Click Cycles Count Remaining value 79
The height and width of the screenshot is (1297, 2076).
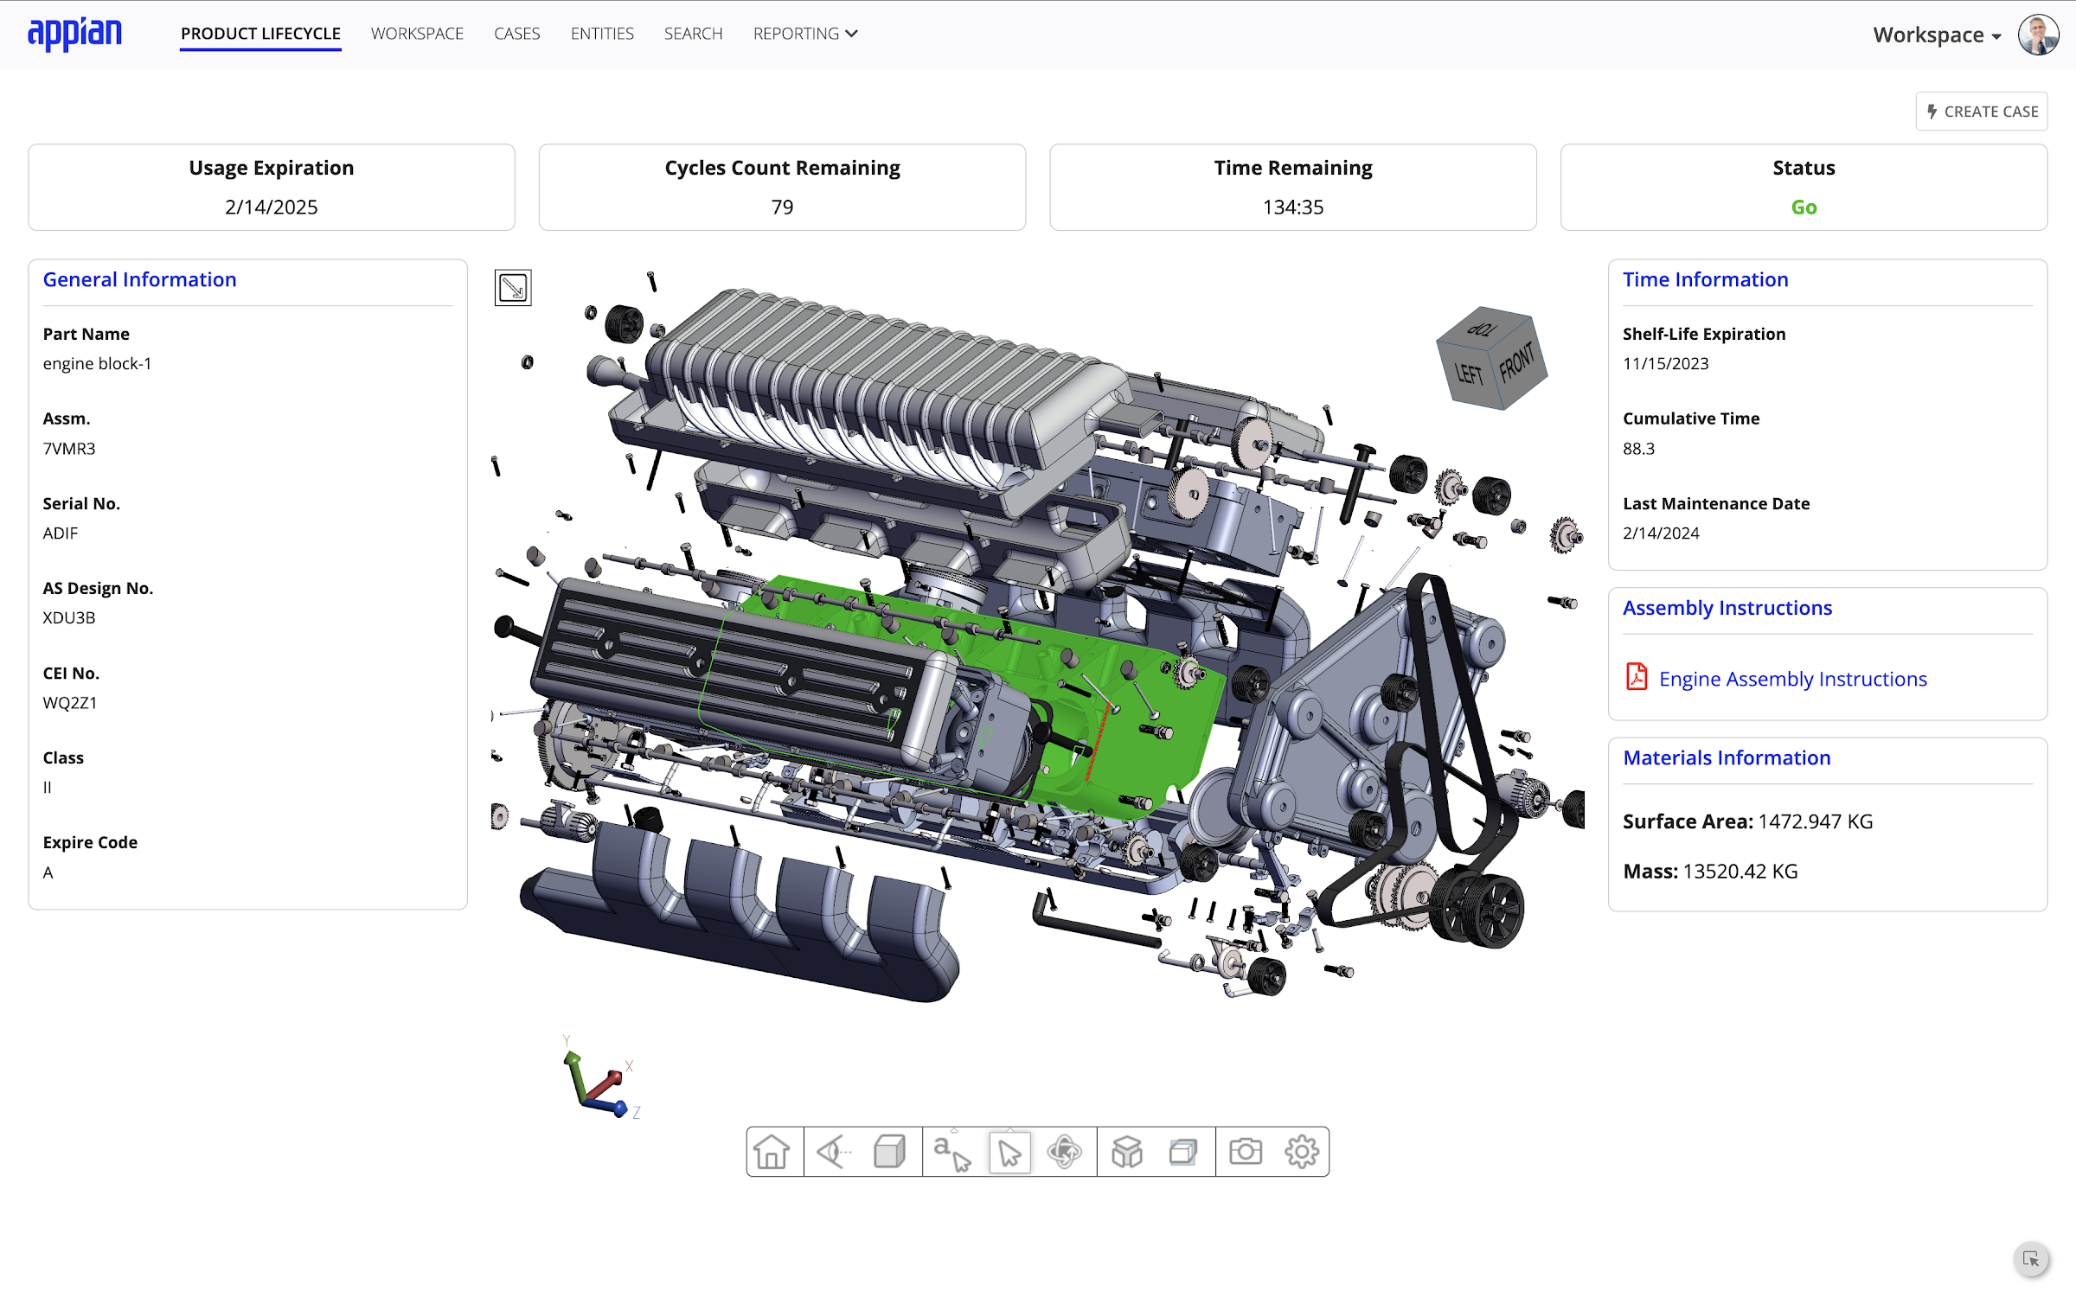(x=782, y=207)
